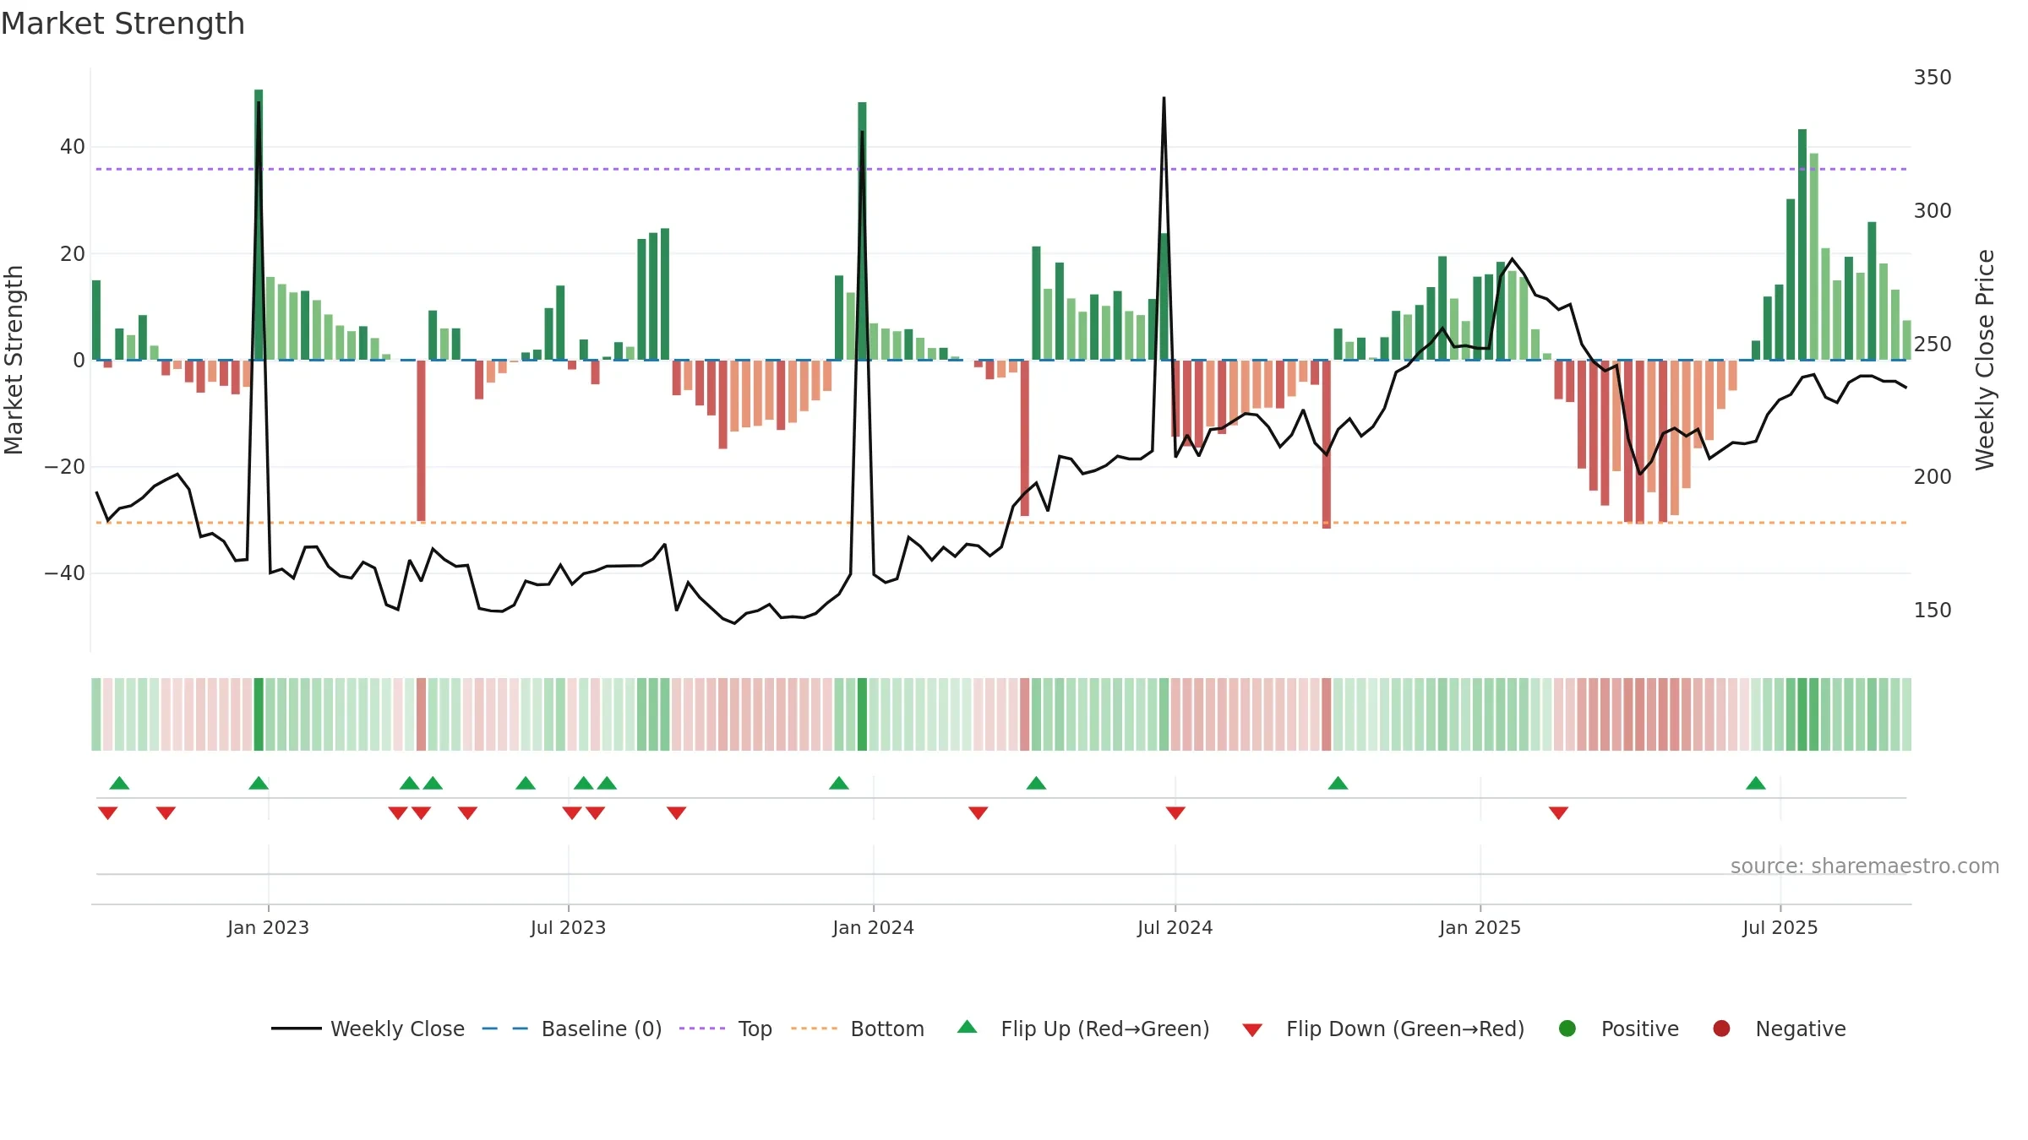
Task: Click the Market Strength y-axis title
Action: (14, 360)
